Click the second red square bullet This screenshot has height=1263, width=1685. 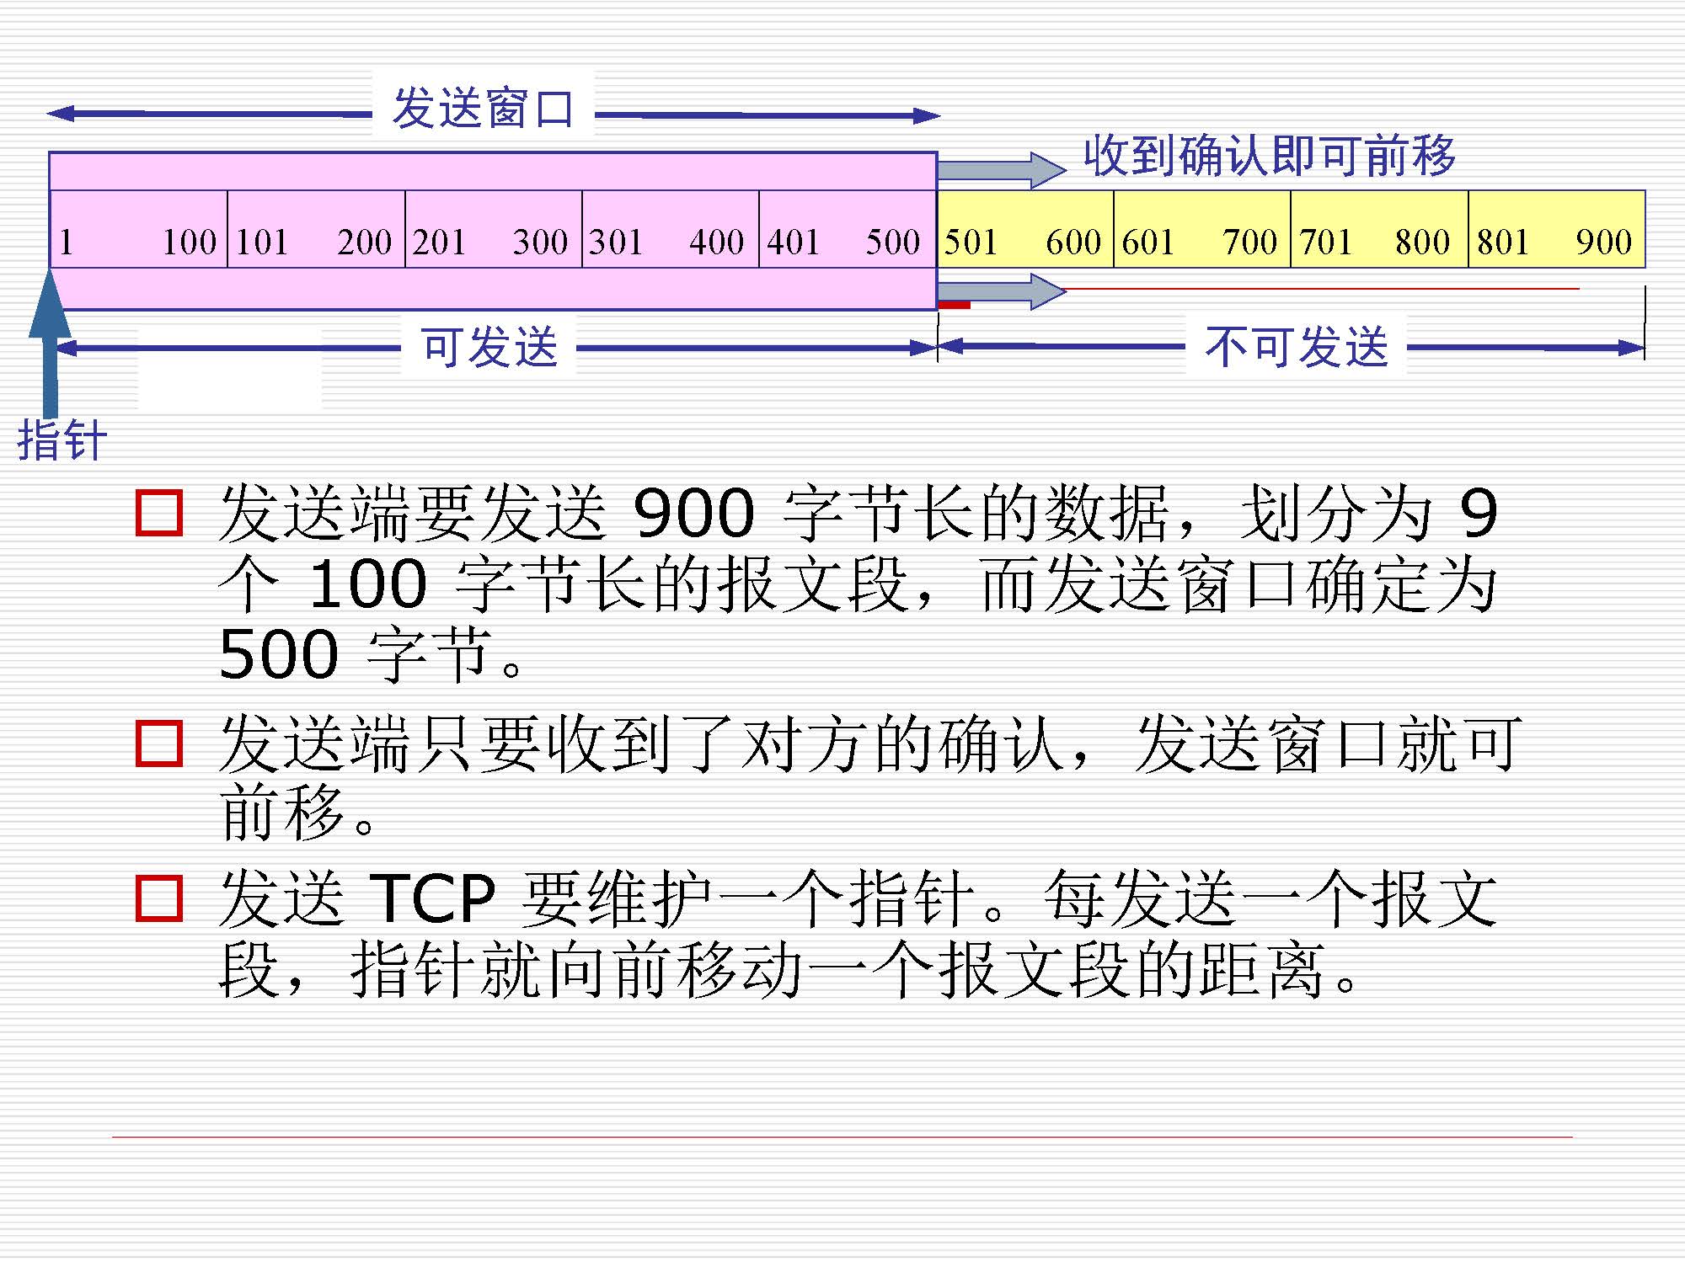pyautogui.click(x=159, y=743)
